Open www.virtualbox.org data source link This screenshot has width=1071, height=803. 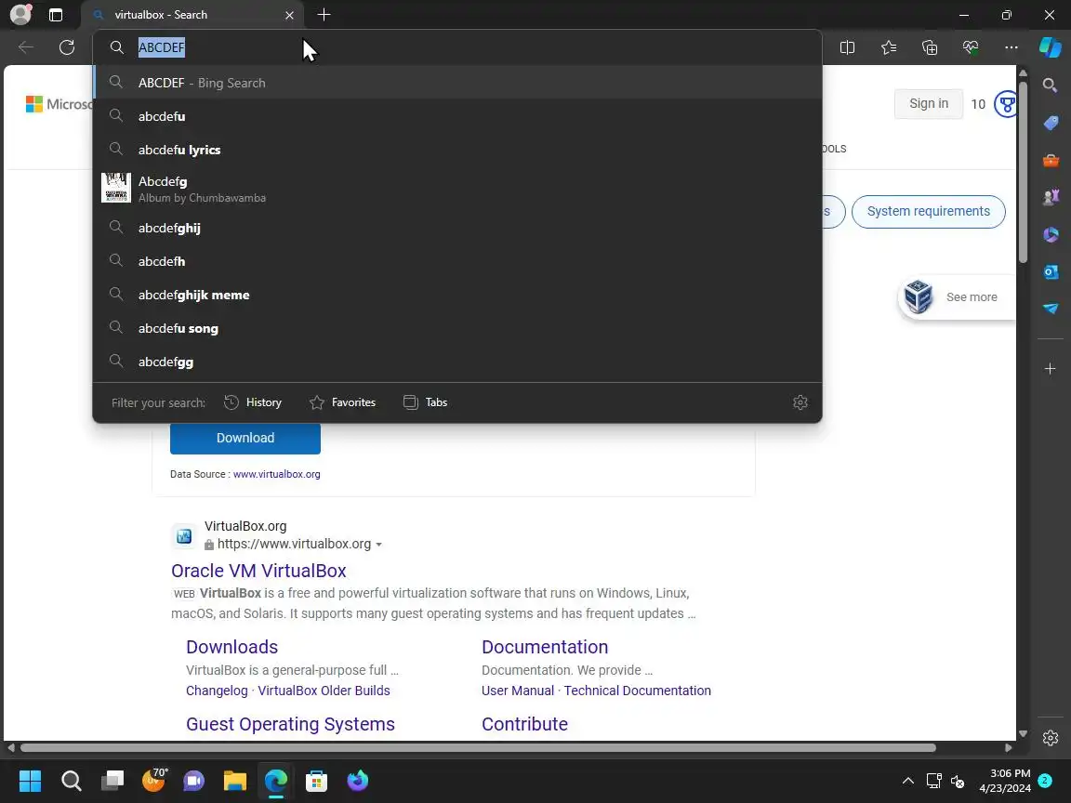click(277, 474)
